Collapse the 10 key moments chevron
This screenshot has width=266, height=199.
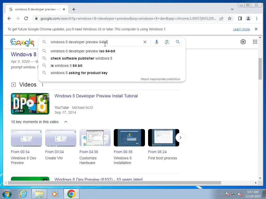[x=66, y=122]
